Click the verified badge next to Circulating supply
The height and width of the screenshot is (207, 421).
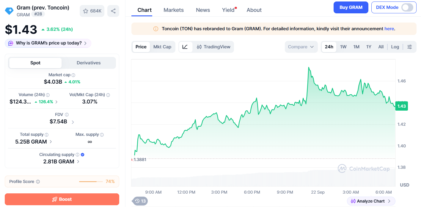coord(83,155)
